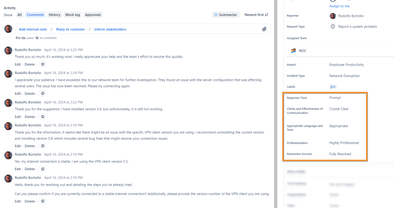Open the gvc label

coord(333,87)
